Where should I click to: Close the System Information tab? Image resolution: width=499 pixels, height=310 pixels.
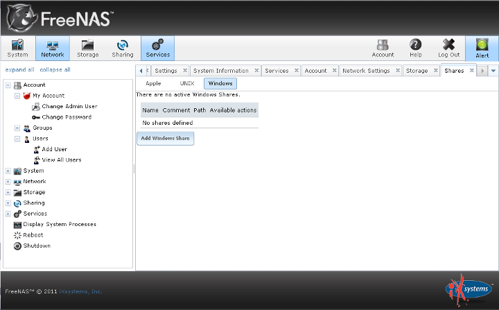pyautogui.click(x=256, y=71)
